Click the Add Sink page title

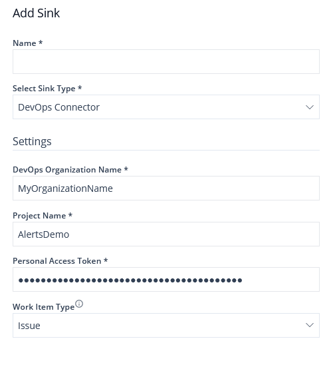tap(37, 13)
